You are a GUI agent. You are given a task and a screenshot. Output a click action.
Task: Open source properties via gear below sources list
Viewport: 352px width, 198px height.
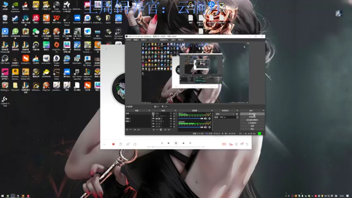coord(161,130)
